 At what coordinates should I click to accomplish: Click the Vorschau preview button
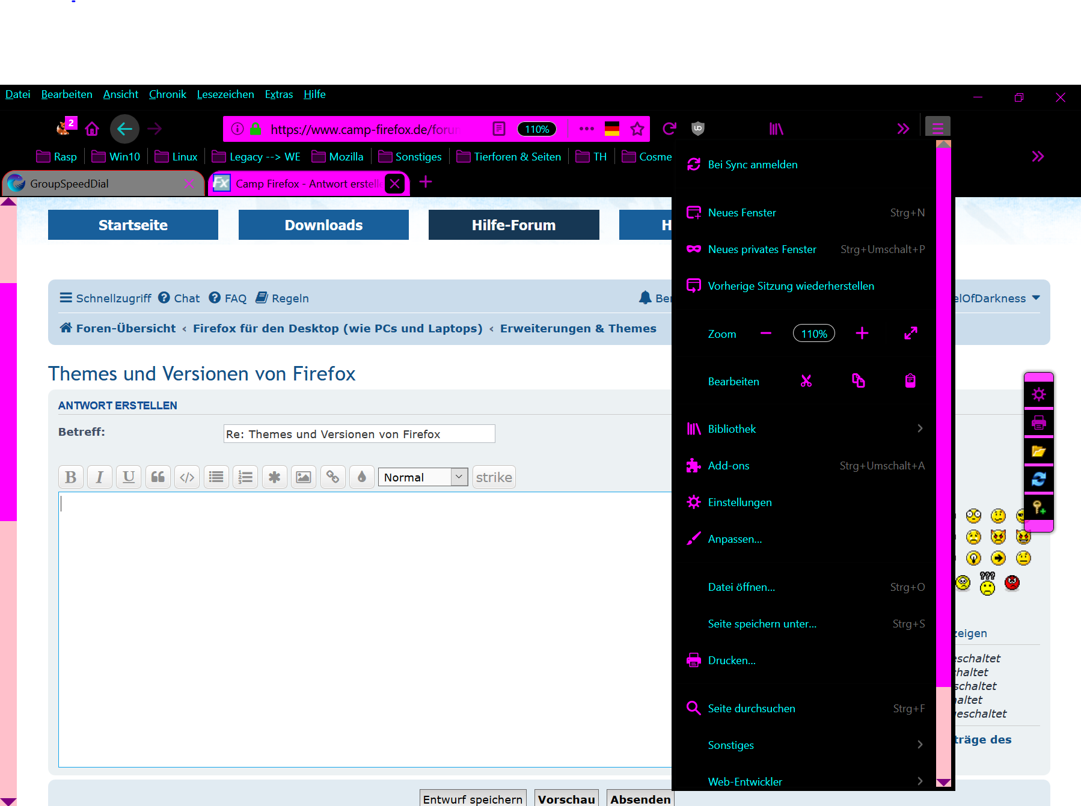click(x=566, y=798)
